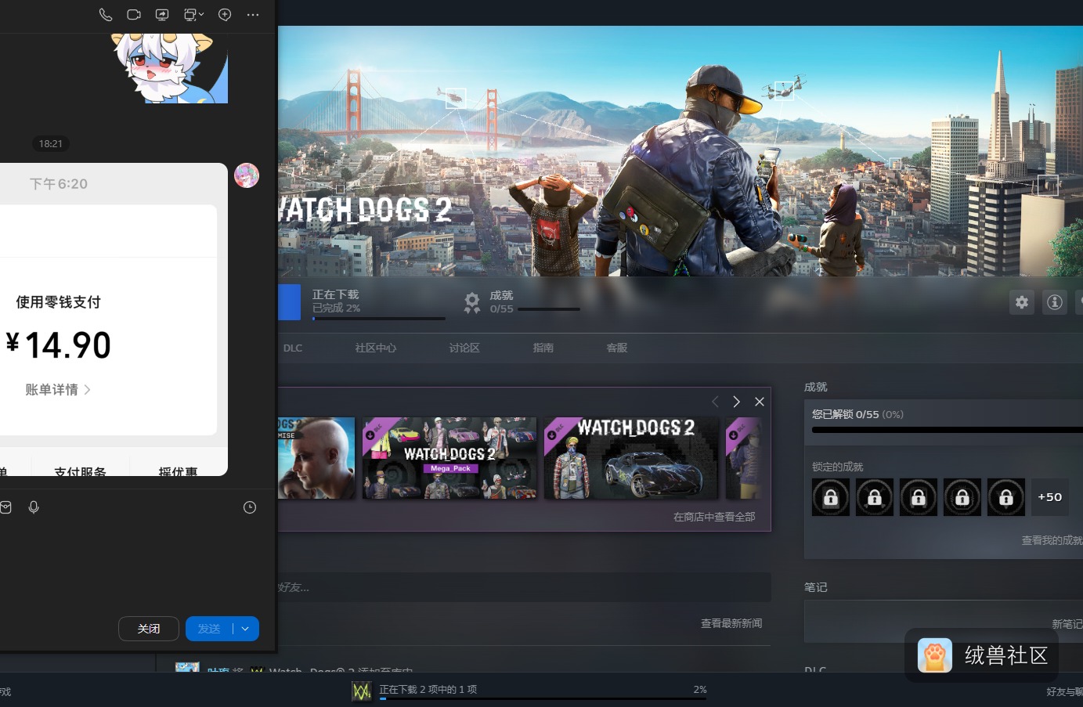Go to next DLC with right arrow
Image resolution: width=1083 pixels, height=707 pixels.
[x=736, y=402]
